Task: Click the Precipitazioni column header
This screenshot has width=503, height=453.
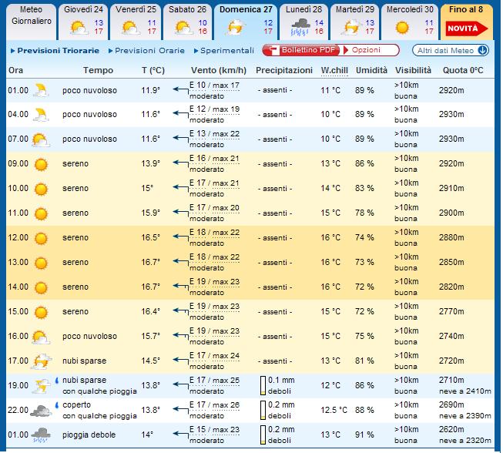Action: point(284,70)
